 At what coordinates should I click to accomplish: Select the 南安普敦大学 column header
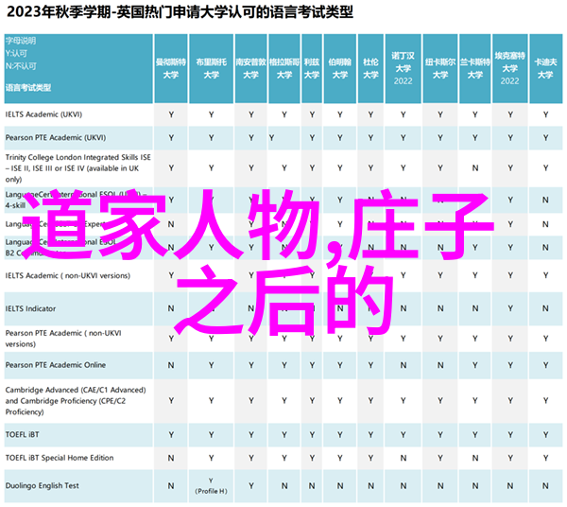tap(251, 68)
